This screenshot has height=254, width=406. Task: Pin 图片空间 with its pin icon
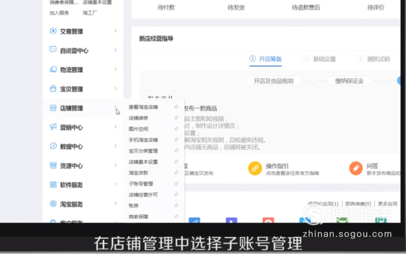[x=176, y=128]
